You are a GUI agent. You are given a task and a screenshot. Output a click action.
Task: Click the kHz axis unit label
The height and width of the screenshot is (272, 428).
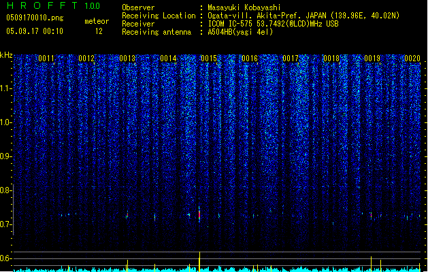[6, 55]
